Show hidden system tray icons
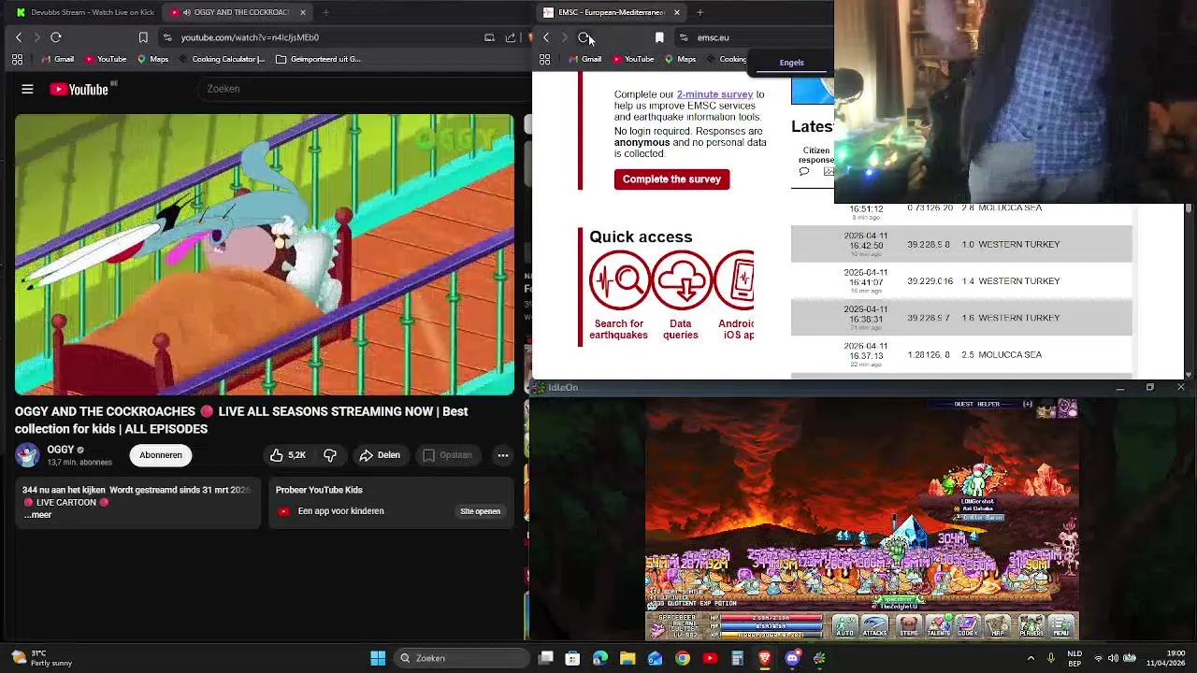1197x673 pixels. tap(1031, 658)
